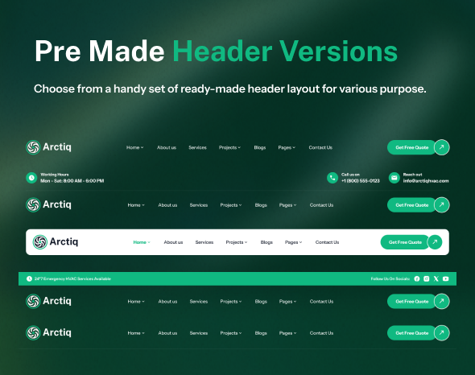Viewport: 475px width, 375px height.
Task: Click the info@arctiqhvac.com email address
Action: [x=426, y=181]
